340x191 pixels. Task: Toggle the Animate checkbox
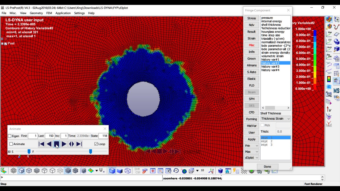11,144
